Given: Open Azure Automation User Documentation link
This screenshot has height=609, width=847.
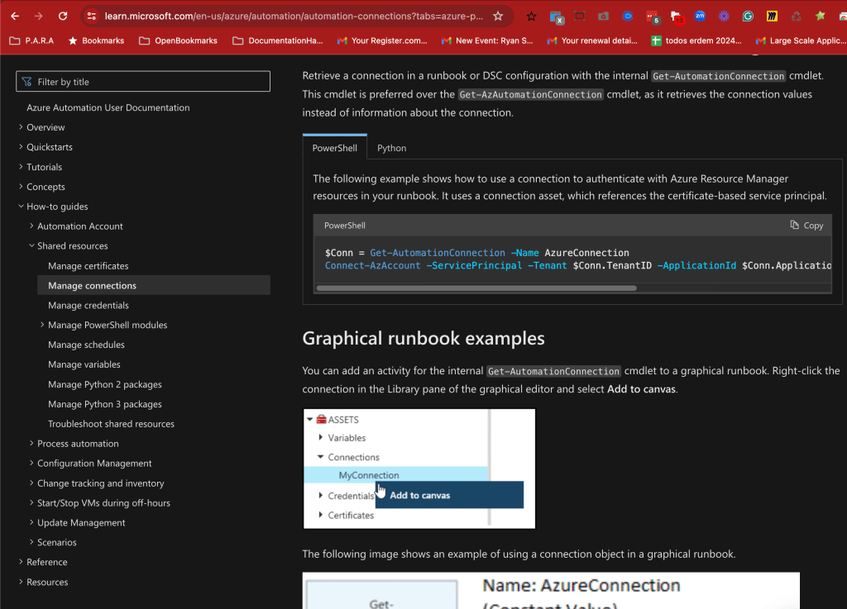Looking at the screenshot, I should point(108,107).
